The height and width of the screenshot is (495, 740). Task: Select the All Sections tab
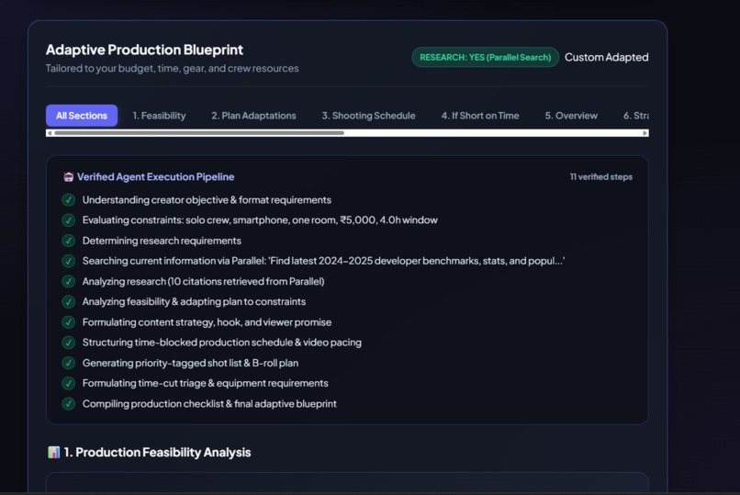click(82, 116)
